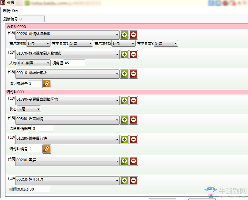The width and height of the screenshot is (248, 200).
Task: Click orange link icon beside 语句块编号 1
Action: 47,83
